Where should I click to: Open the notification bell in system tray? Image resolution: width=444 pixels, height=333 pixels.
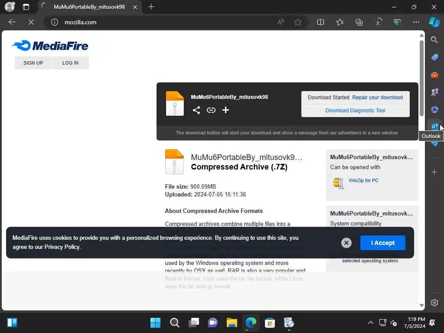[x=432, y=323]
